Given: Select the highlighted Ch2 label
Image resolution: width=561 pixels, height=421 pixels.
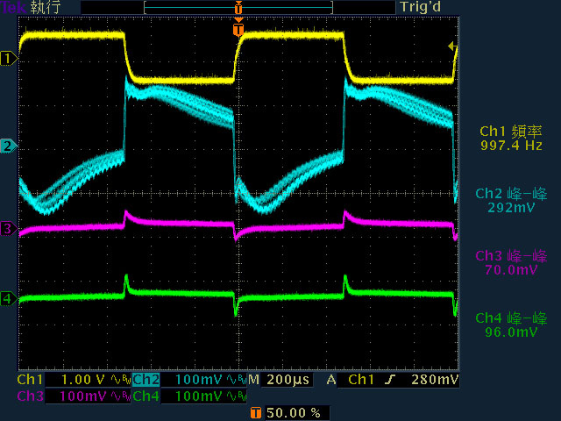Looking at the screenshot, I should [x=146, y=380].
